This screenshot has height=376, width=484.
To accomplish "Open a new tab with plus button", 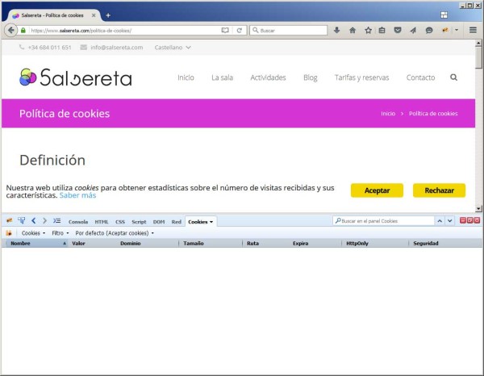I will [108, 15].
